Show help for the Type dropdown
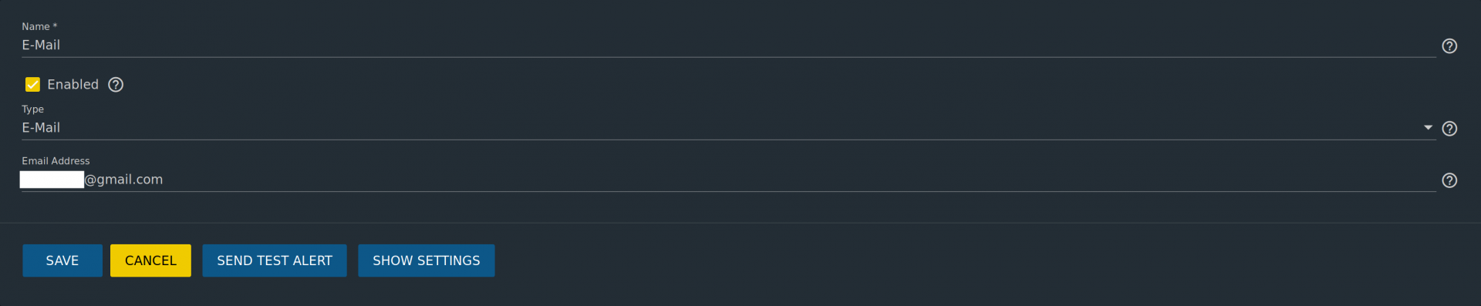The height and width of the screenshot is (306, 1481). [x=1449, y=129]
